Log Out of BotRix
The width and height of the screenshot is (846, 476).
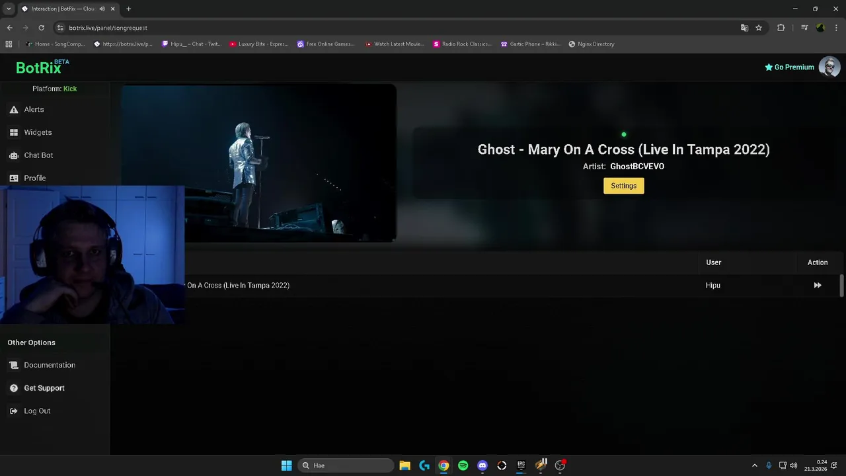coord(37,411)
